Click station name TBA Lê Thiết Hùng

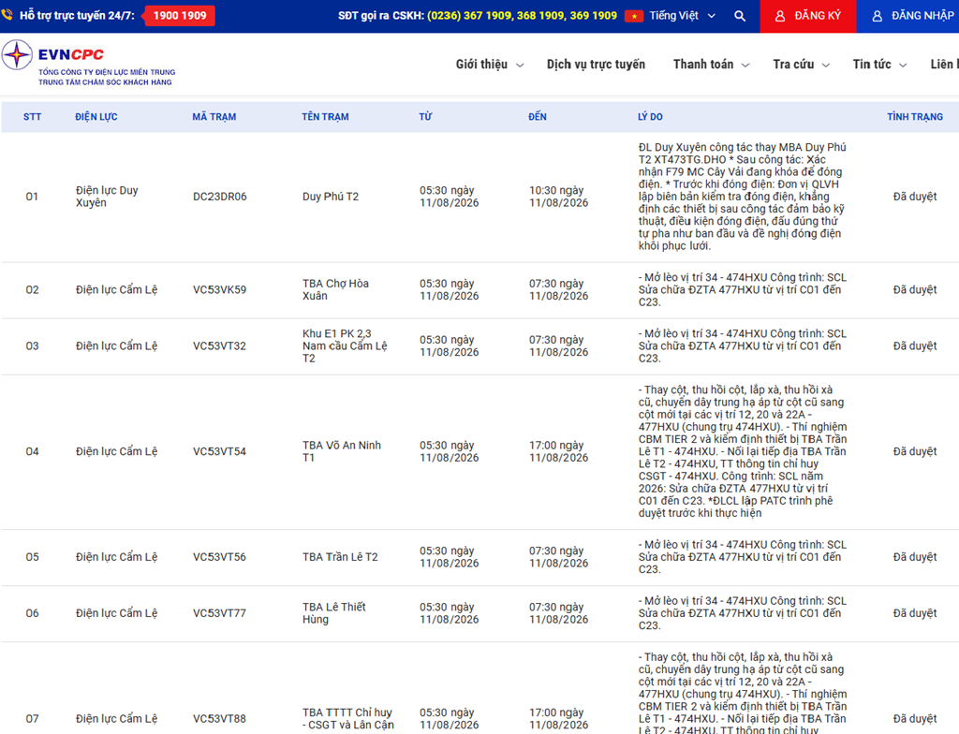tap(334, 613)
